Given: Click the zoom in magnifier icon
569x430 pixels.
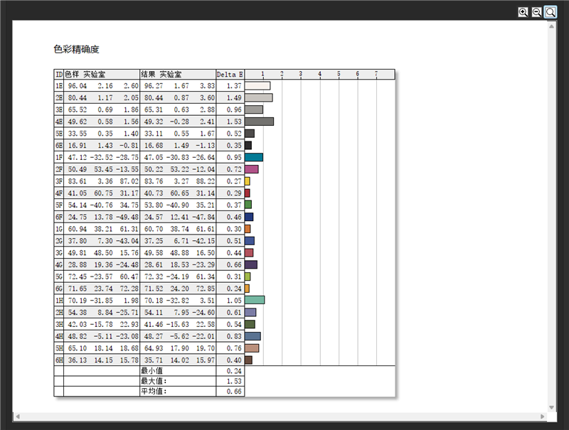Looking at the screenshot, I should 523,12.
